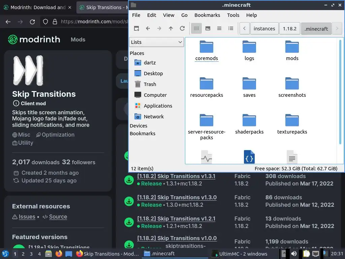Select the saves folder
This screenshot has height=259, width=345.
[x=249, y=87]
